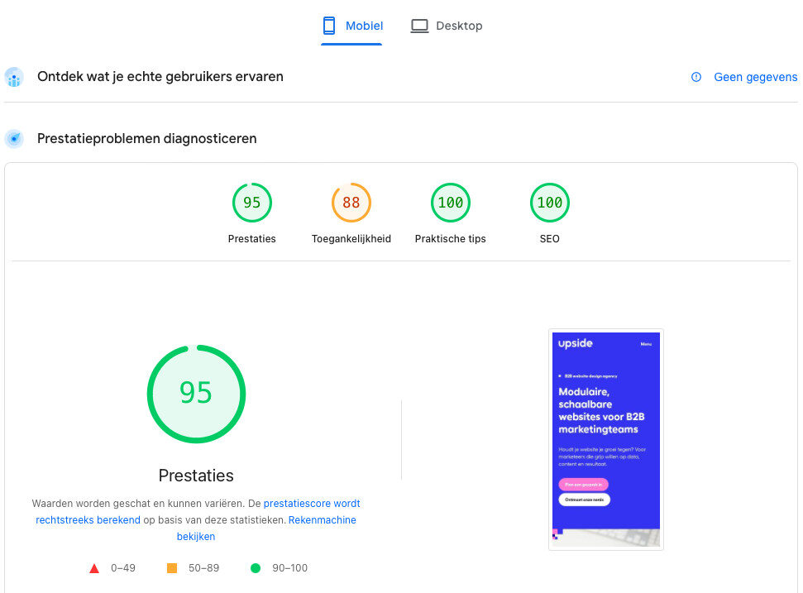803x593 pixels.
Task: Click the small Prestaties 95 score circle
Action: tap(251, 203)
